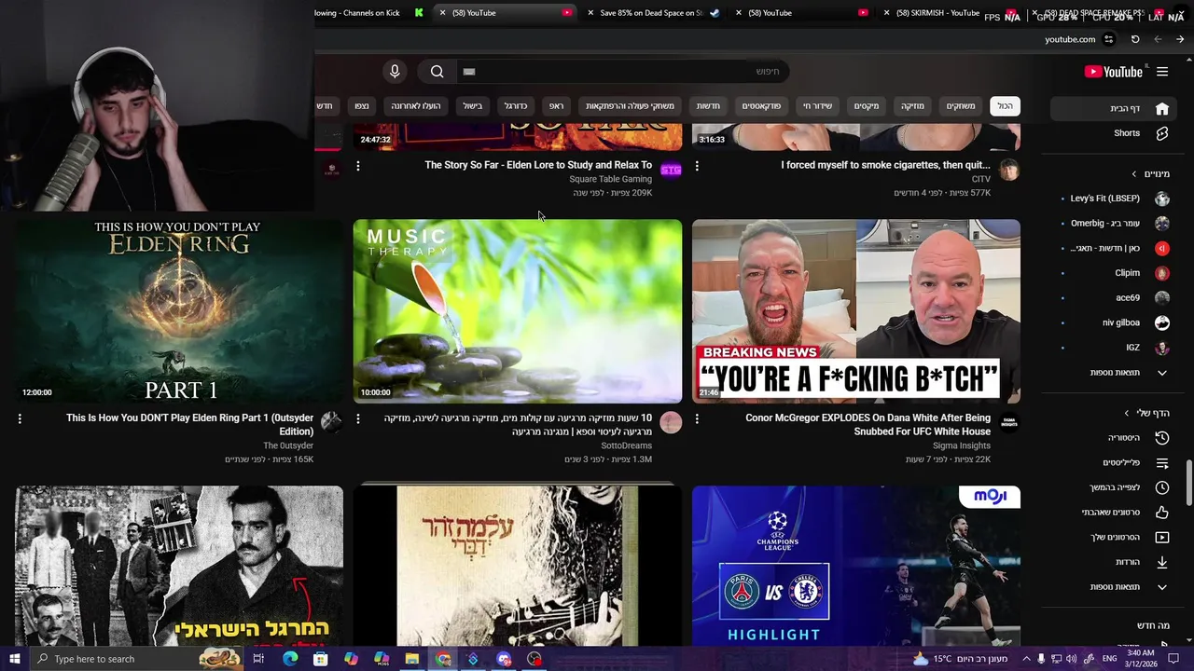
Task: Select the 'הכול' (All) filter chip
Action: tap(1005, 106)
